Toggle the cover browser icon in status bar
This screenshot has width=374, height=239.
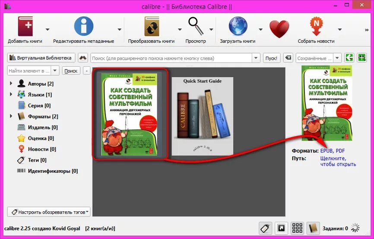[x=281, y=228]
